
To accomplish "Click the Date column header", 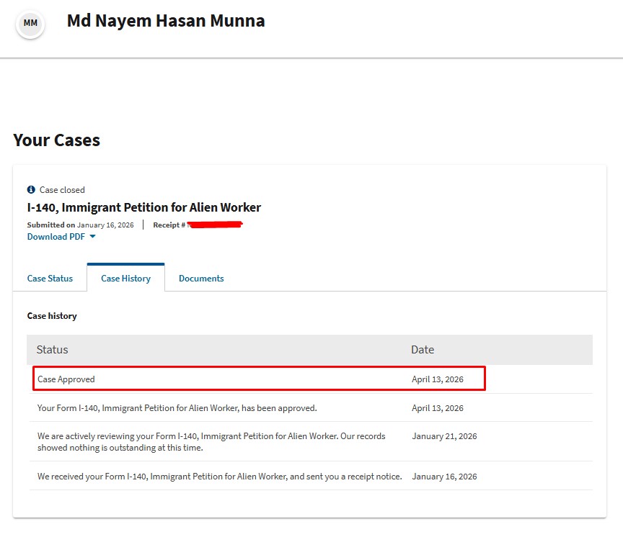I will pos(423,350).
